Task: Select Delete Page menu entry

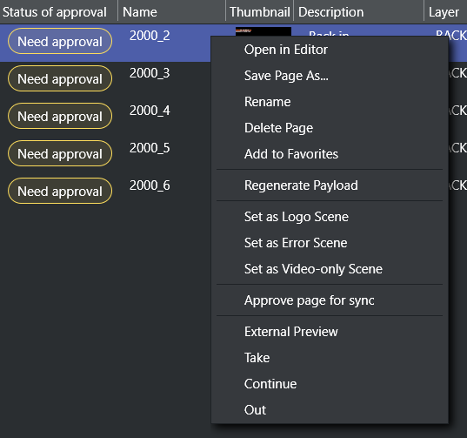Action: (x=330, y=128)
